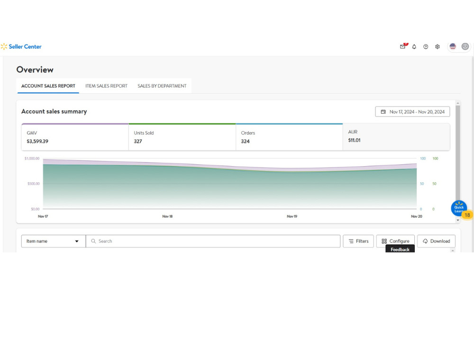Open the Nov 17 - Nov 20 date picker
474x355 pixels.
click(x=412, y=112)
